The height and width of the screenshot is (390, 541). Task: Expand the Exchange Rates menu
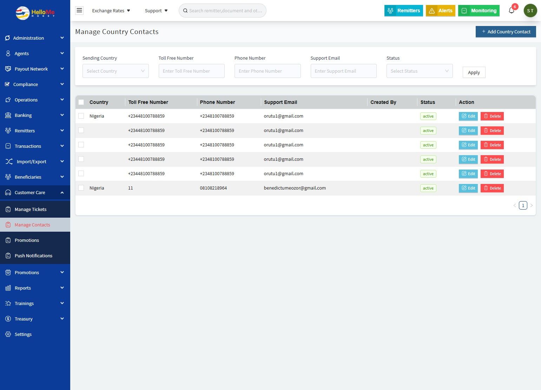[x=111, y=11]
